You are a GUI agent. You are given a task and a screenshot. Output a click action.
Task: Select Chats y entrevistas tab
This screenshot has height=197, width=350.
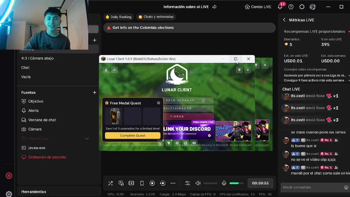point(156,17)
